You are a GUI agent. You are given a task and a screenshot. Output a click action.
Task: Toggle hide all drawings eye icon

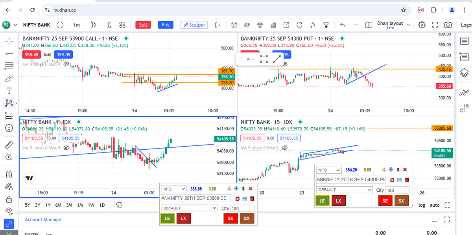[9, 211]
